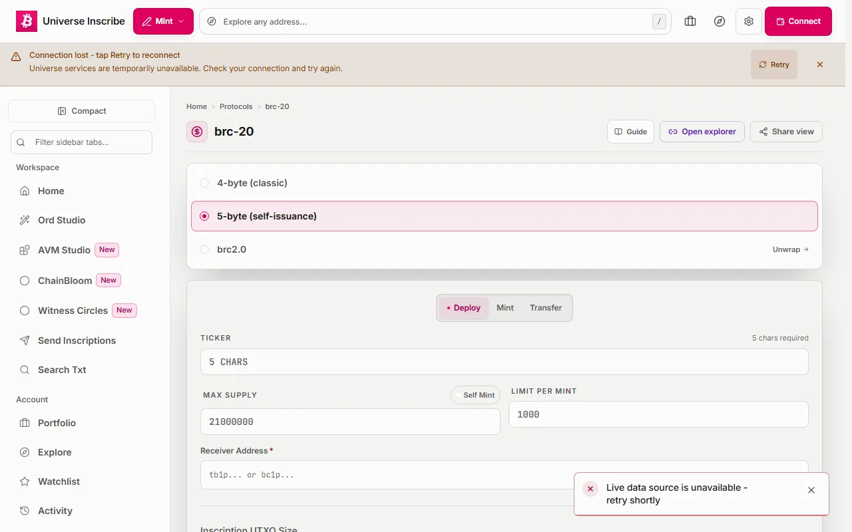
Task: Open the Guide button
Action: click(x=630, y=132)
